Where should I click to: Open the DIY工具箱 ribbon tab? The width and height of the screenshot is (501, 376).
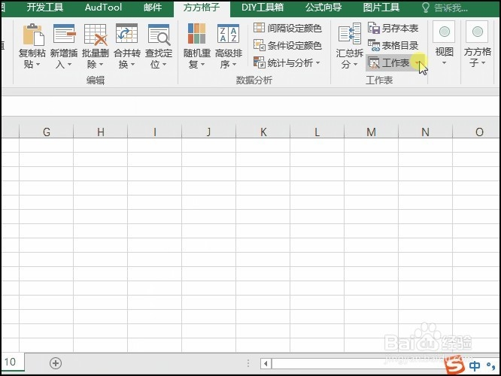point(263,8)
